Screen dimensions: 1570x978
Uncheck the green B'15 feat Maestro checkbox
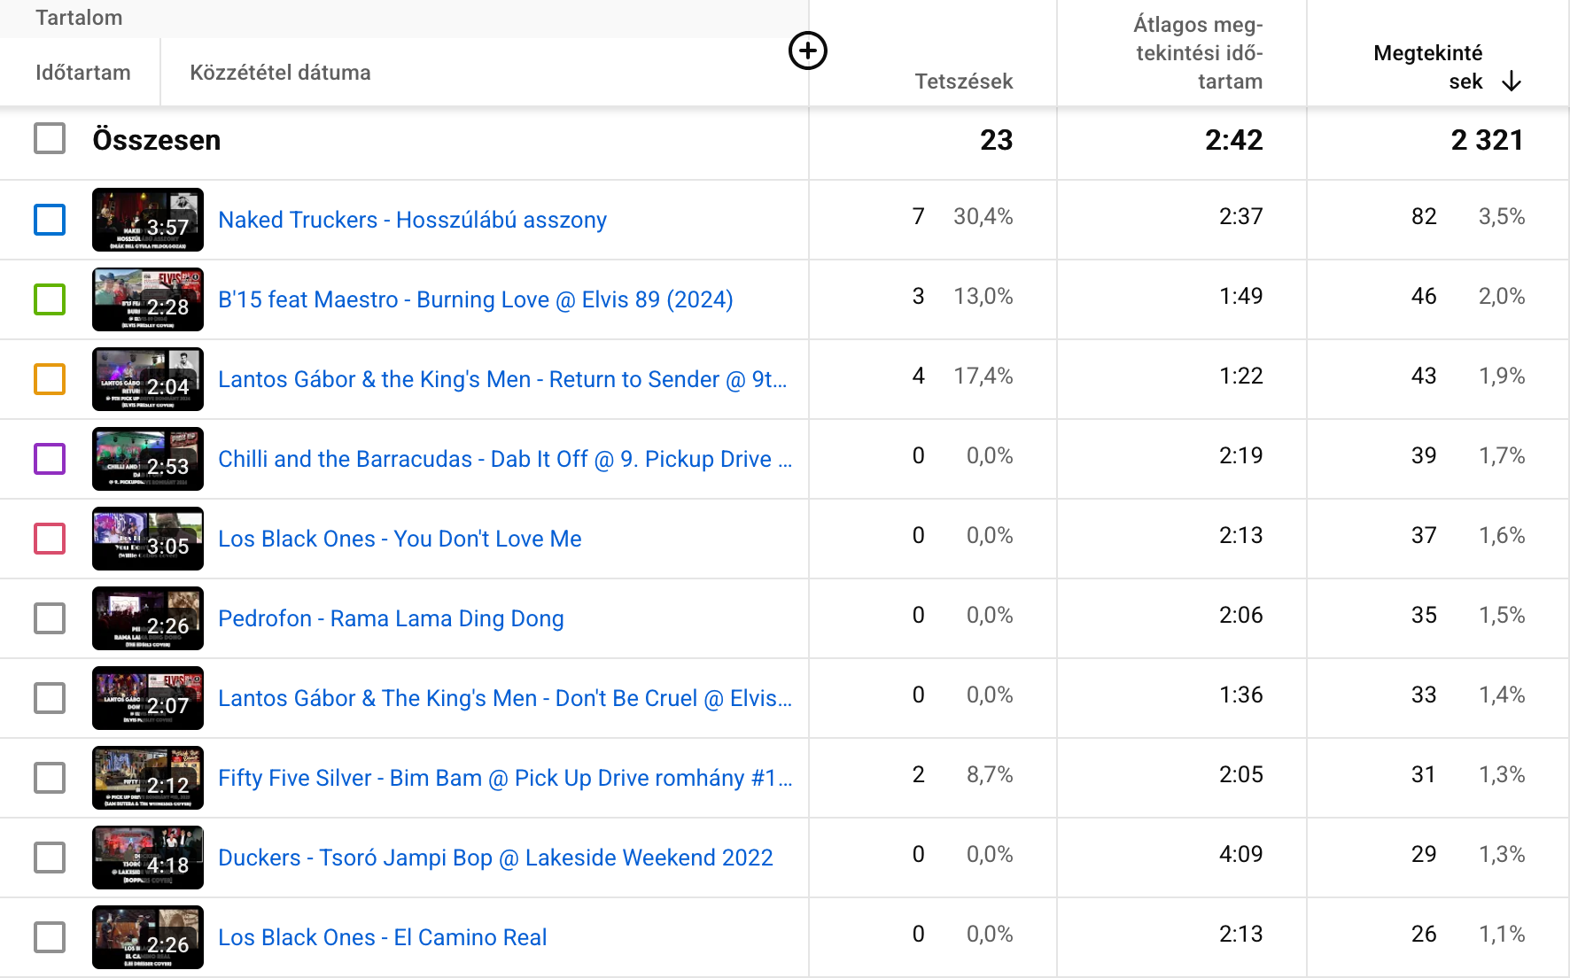pos(50,299)
